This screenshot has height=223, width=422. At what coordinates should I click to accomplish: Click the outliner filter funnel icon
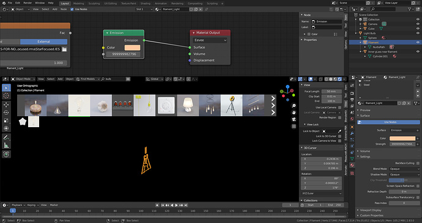point(410,9)
